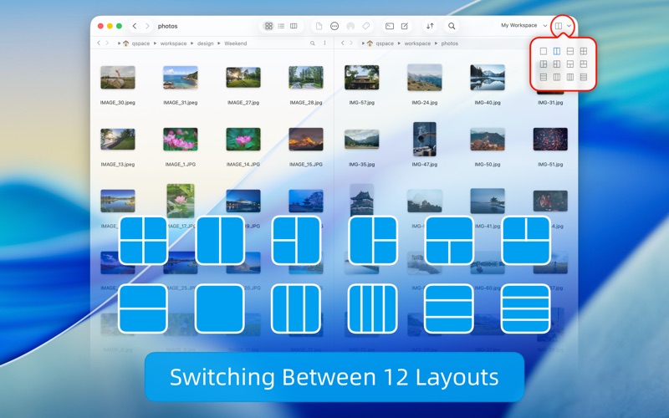Expand triangle before workspace in left breadcrumb
Image resolution: width=669 pixels, height=418 pixels.
point(156,43)
